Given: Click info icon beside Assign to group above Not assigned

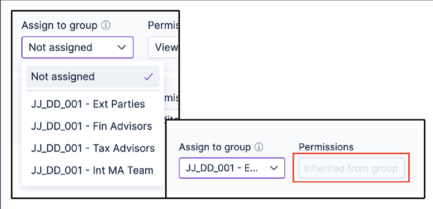Looking at the screenshot, I should [106, 26].
